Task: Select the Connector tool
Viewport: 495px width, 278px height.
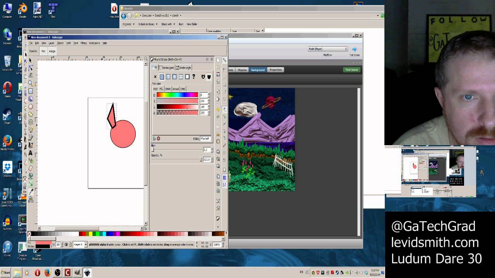Action: pyautogui.click(x=31, y=200)
